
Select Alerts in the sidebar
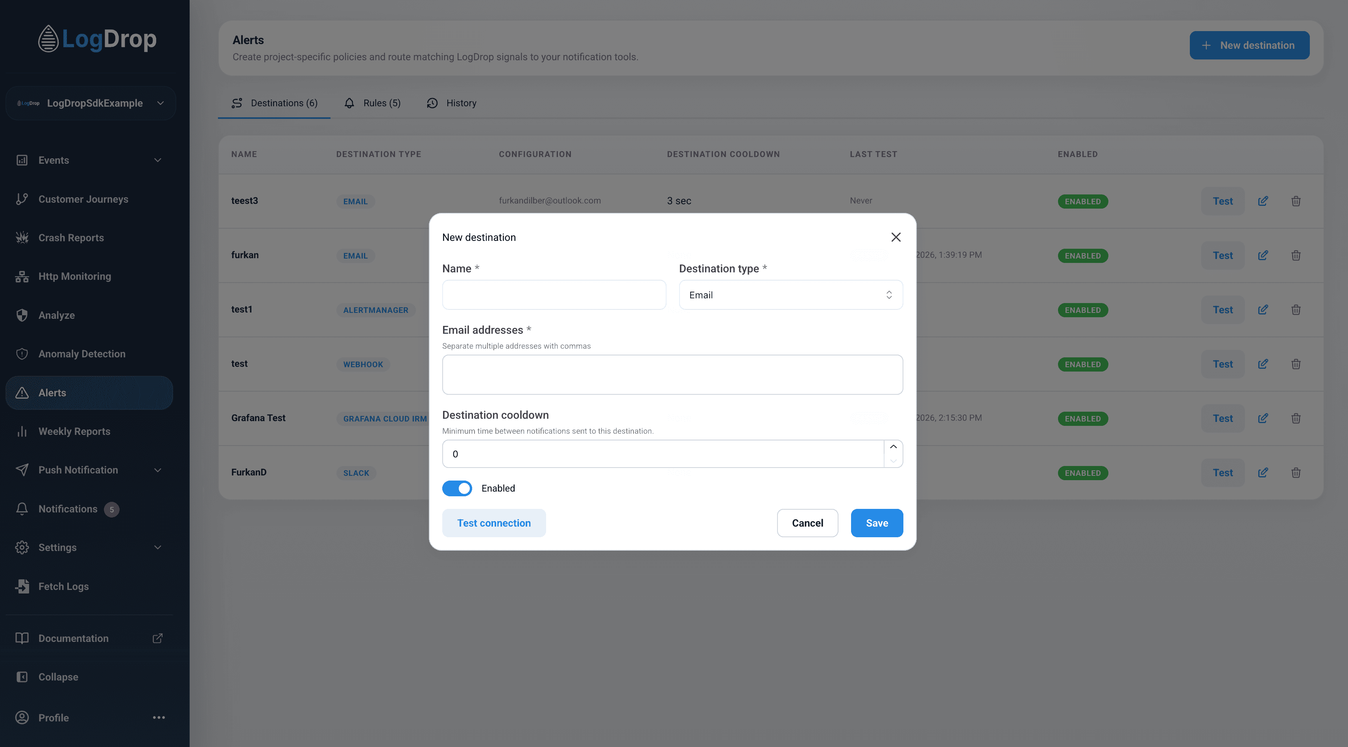click(89, 393)
